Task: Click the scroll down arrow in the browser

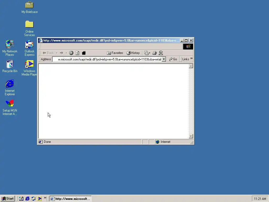Action: point(191,136)
